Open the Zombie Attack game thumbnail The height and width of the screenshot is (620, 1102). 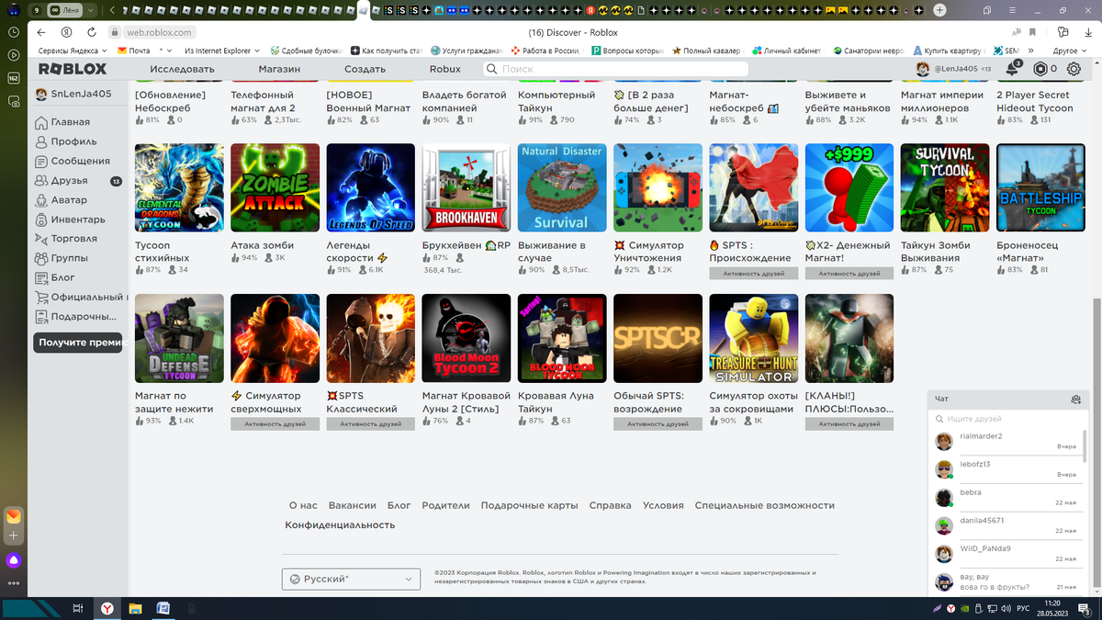tap(275, 187)
